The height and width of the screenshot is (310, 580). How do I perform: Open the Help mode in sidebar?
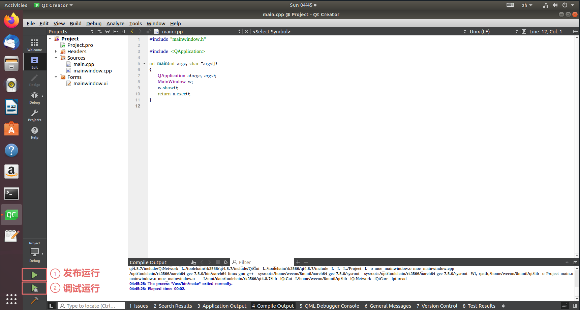(34, 132)
